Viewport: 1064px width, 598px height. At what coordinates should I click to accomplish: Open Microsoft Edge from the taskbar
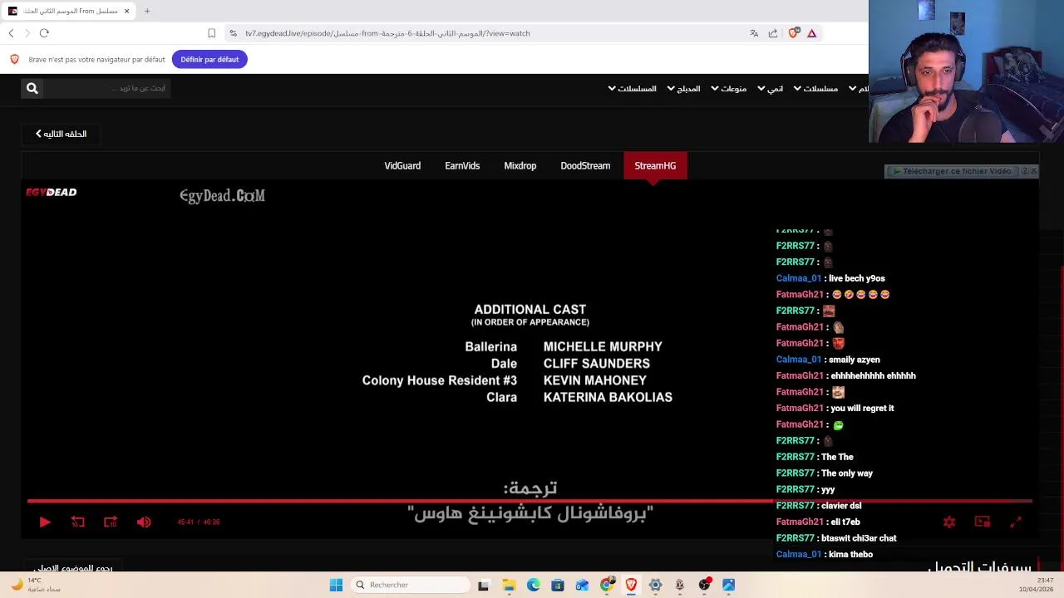point(533,585)
